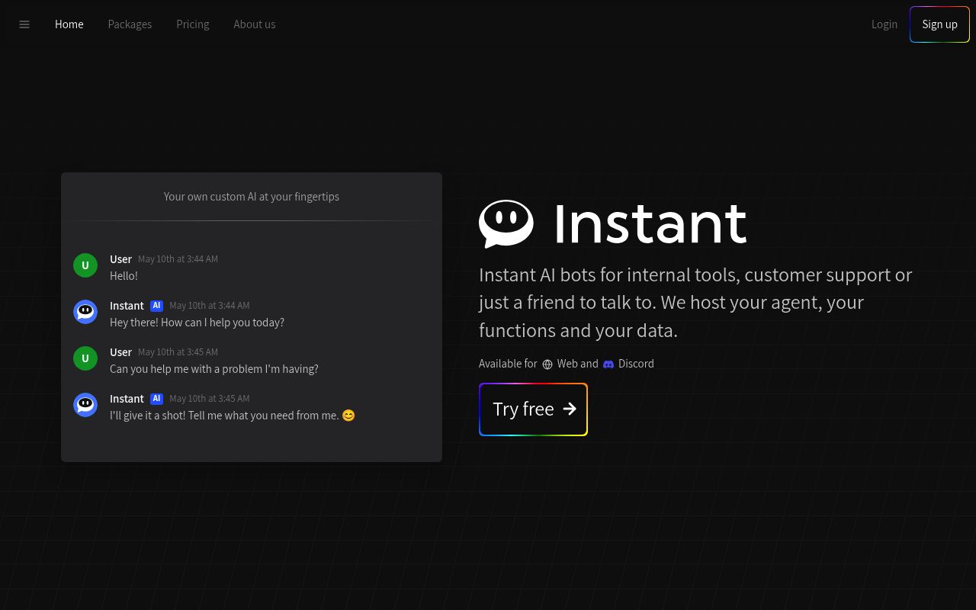
Task: Click the "Discord" text label
Action: pyautogui.click(x=636, y=364)
